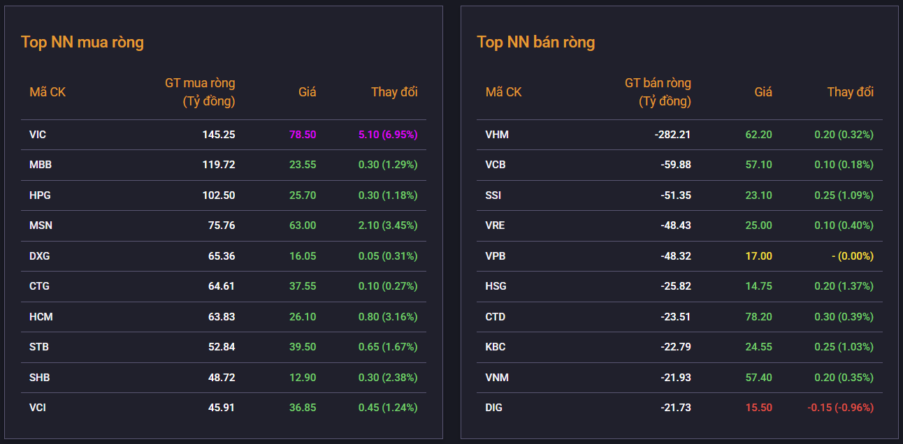Click SHB net buy value 48.72
This screenshot has height=444, width=903.
222,378
